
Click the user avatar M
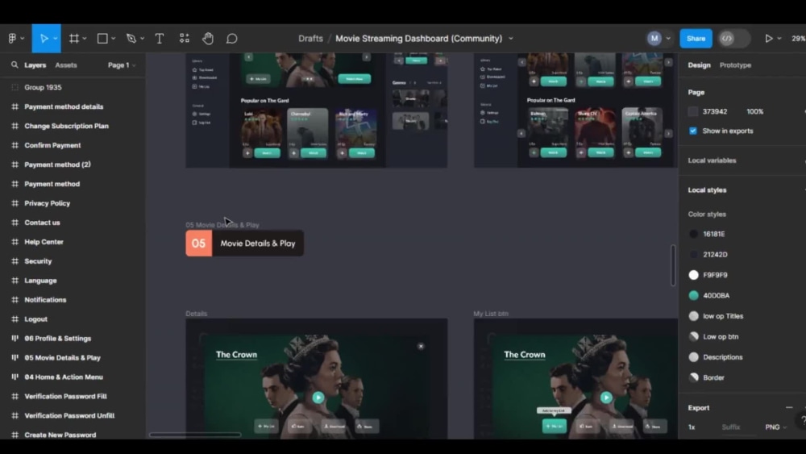(654, 38)
